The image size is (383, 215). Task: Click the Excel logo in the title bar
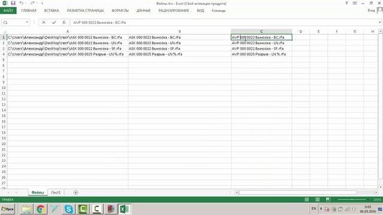(5, 3)
